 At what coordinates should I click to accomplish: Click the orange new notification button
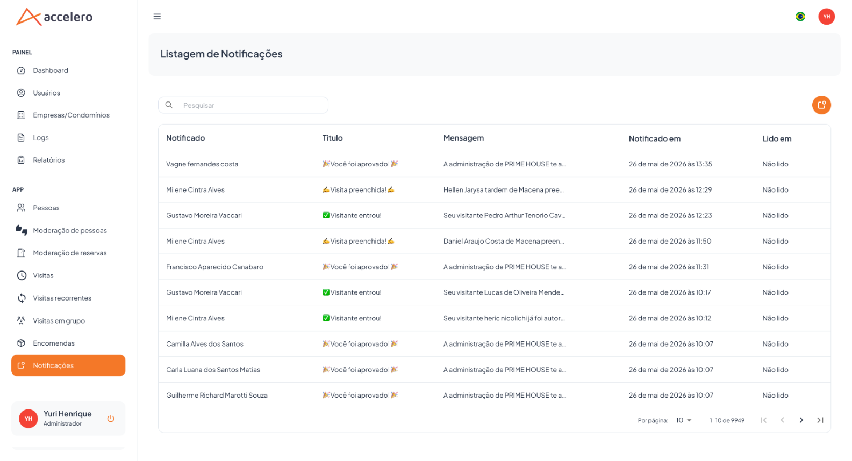point(821,105)
